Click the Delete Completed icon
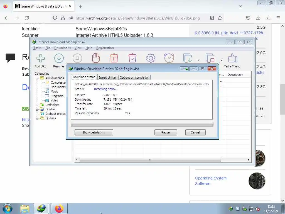 coord(132,58)
